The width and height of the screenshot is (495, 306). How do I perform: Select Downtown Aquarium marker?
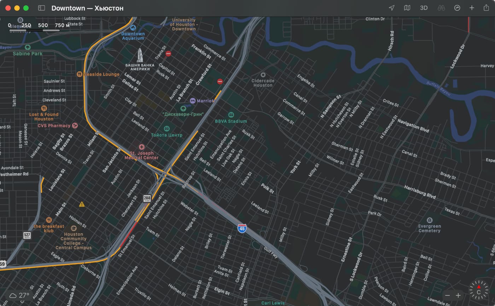point(133,28)
